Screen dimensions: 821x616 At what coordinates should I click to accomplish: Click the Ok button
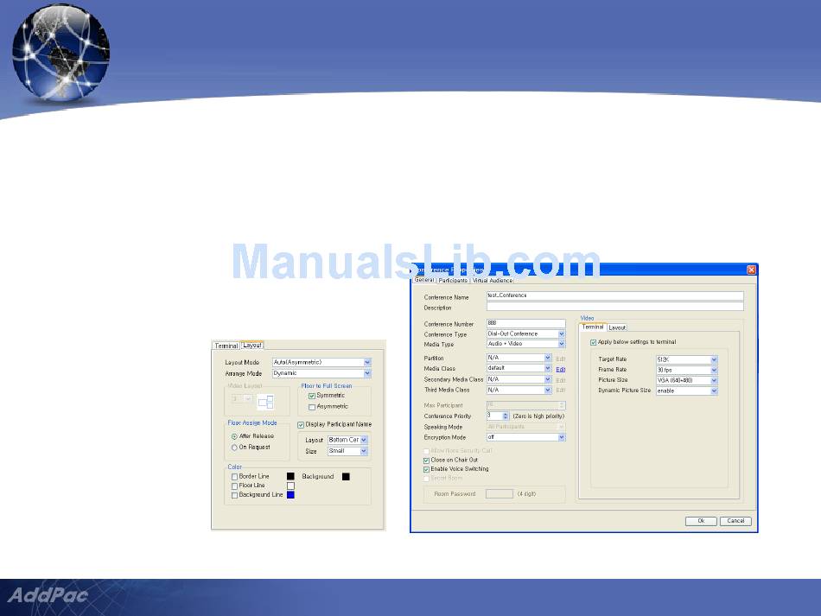[701, 521]
